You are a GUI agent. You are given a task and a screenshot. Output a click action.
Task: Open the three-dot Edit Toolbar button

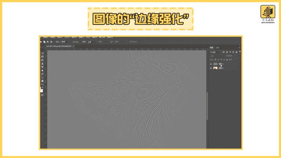[42, 84]
